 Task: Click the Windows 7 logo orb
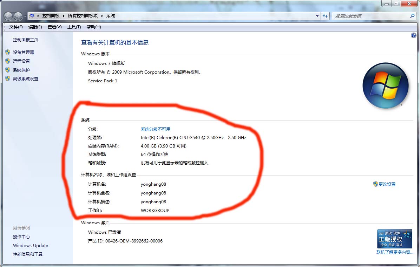coord(386,85)
